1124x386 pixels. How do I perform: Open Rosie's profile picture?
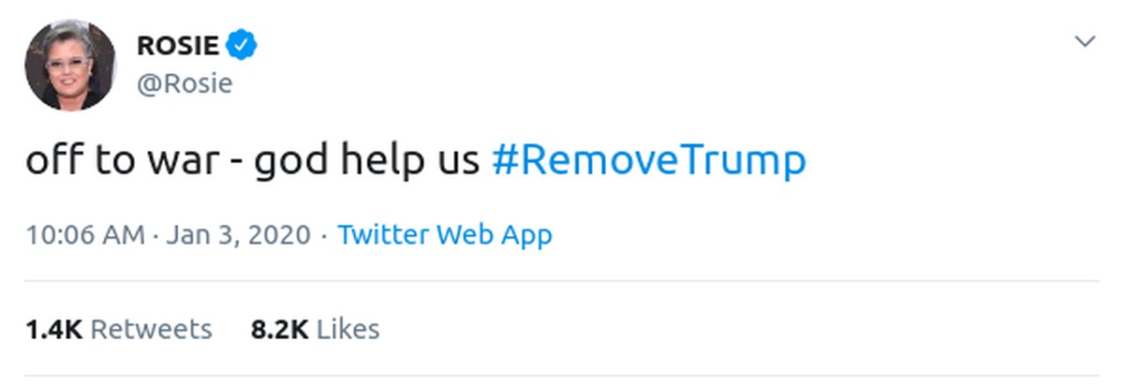(70, 65)
